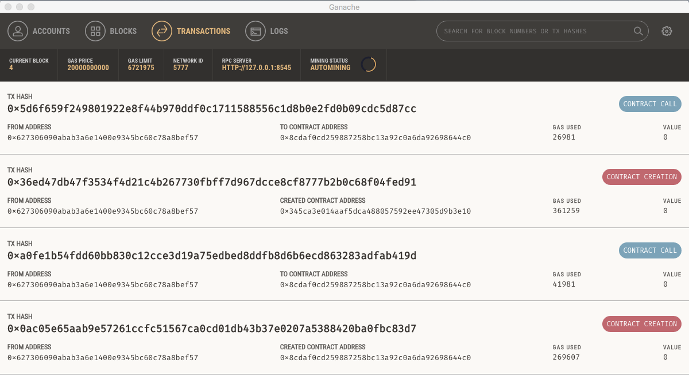The height and width of the screenshot is (386, 689).
Task: Click the Network ID value 5777
Action: (x=180, y=68)
